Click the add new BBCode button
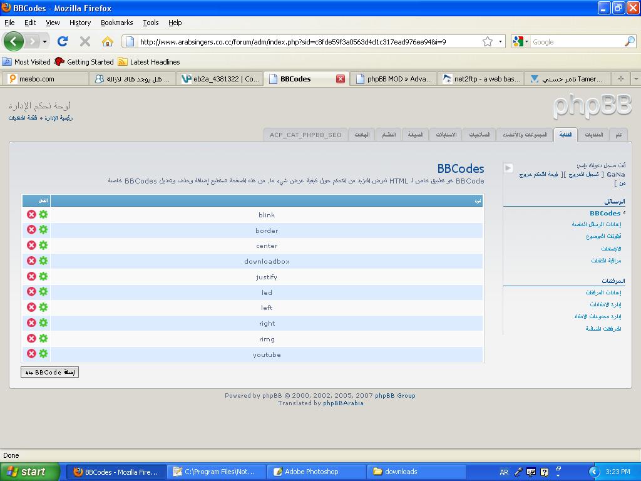 coord(50,372)
